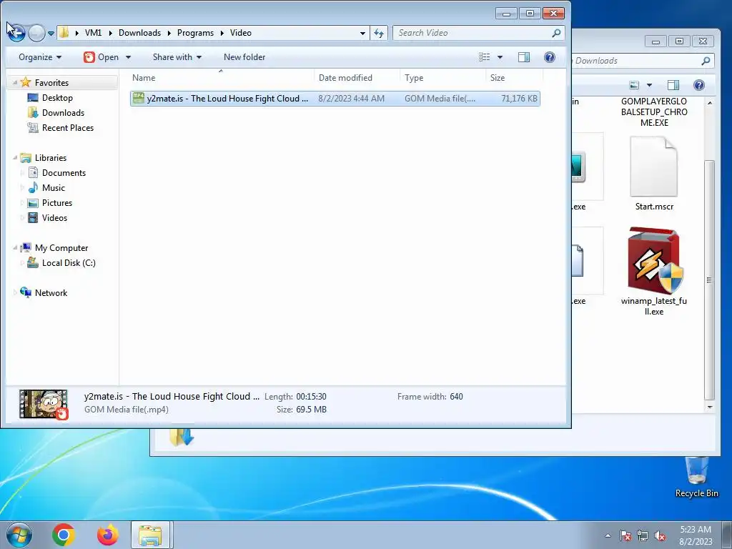Sort by the Date modified column header

(x=357, y=77)
